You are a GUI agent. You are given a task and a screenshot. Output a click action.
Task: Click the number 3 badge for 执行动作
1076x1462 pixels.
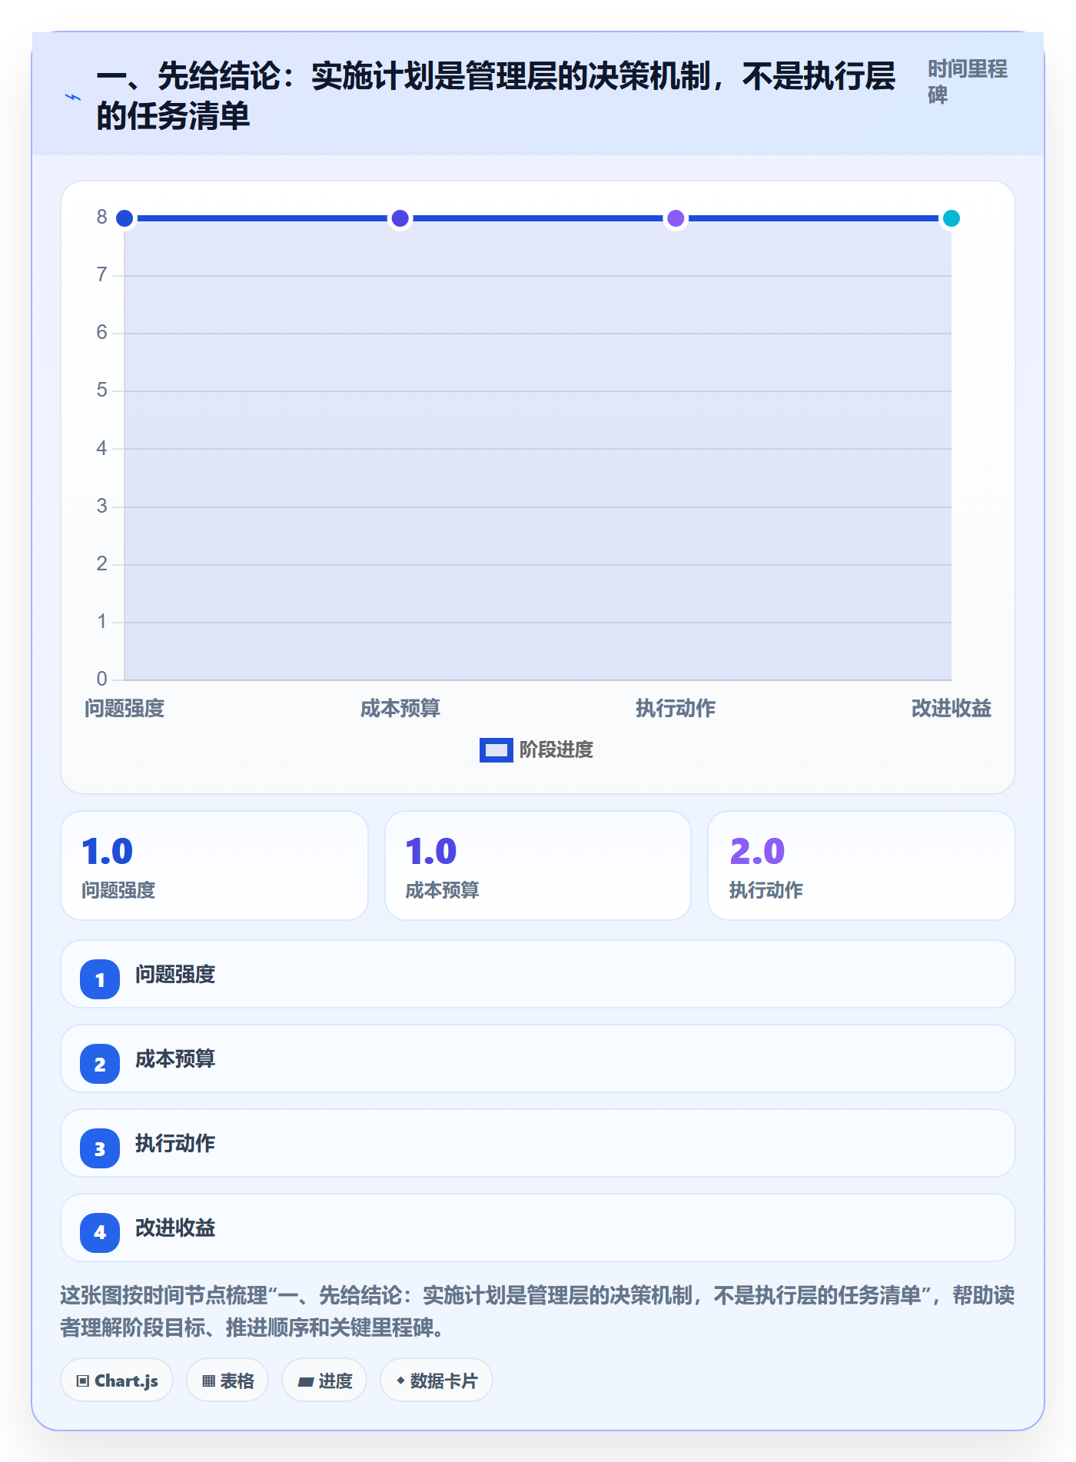coord(100,1148)
